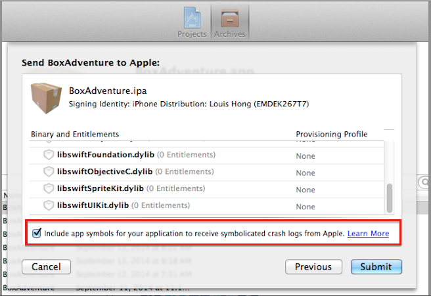The height and width of the screenshot is (296, 431).
Task: Click the BoxAdventure.ipa package box icon
Action: click(x=46, y=98)
